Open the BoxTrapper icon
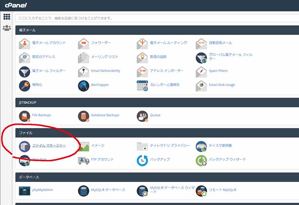Image resolution: width=299 pixels, height=205 pixels. click(x=84, y=85)
